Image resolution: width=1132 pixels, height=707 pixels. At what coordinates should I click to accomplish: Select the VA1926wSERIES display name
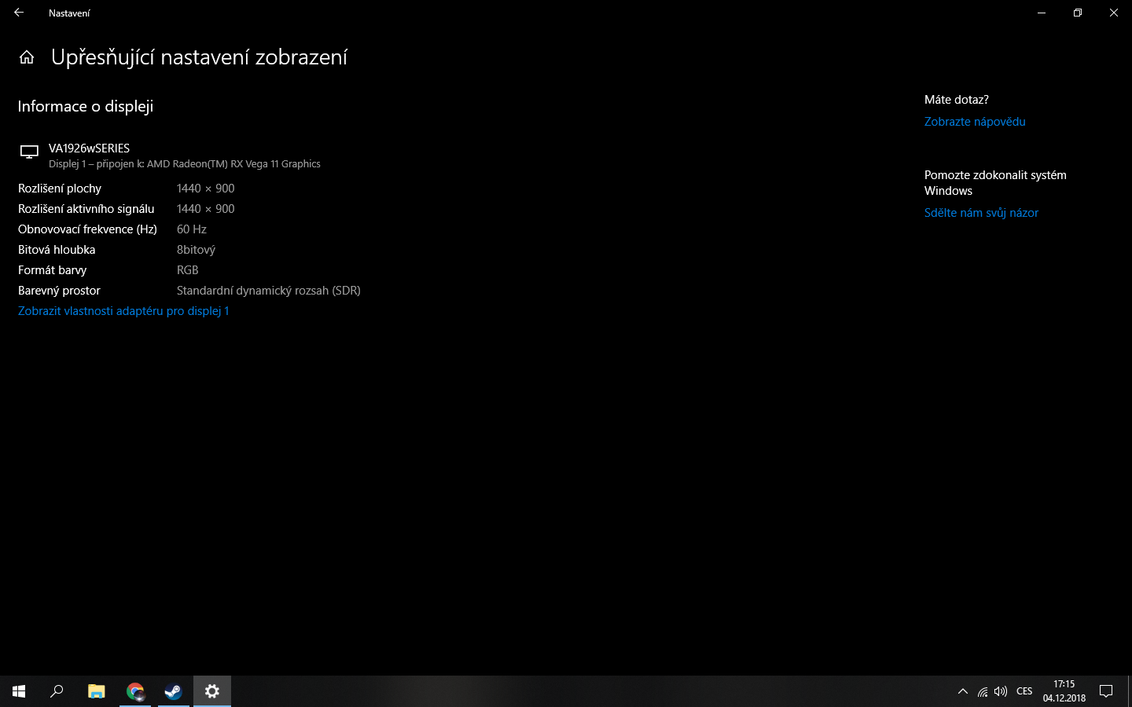pos(89,148)
